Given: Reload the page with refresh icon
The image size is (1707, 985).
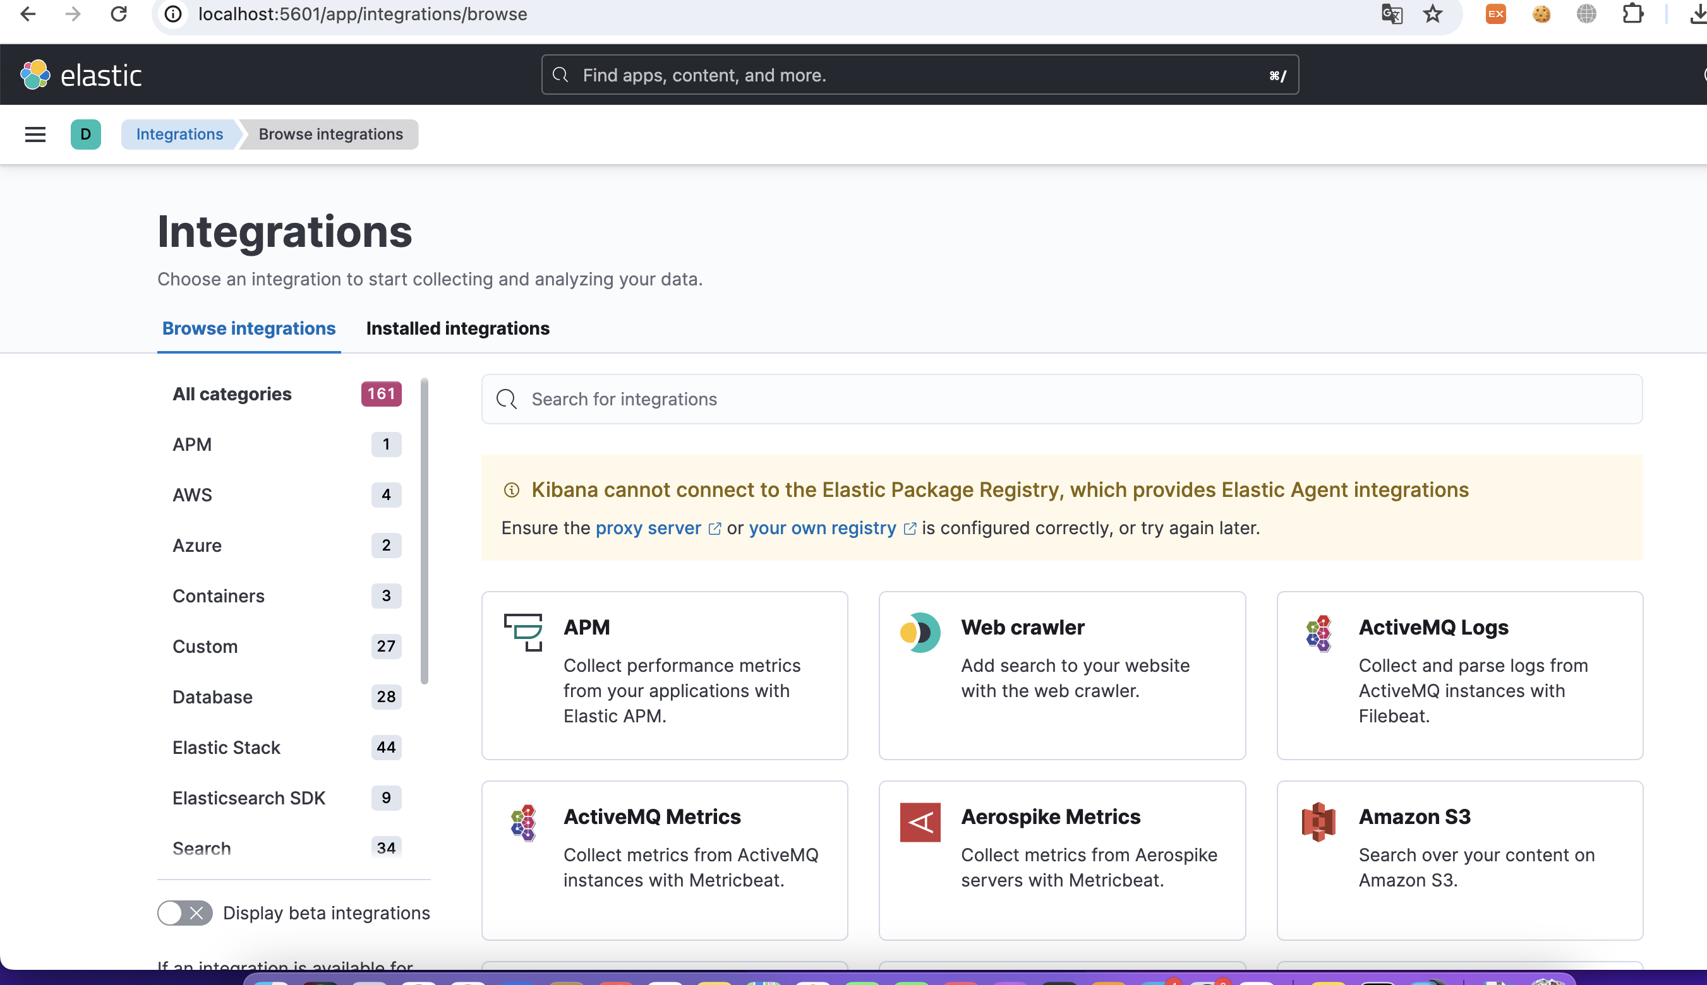Looking at the screenshot, I should point(119,14).
